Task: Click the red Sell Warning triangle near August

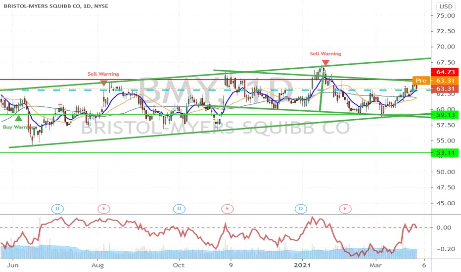Action: pos(103,83)
